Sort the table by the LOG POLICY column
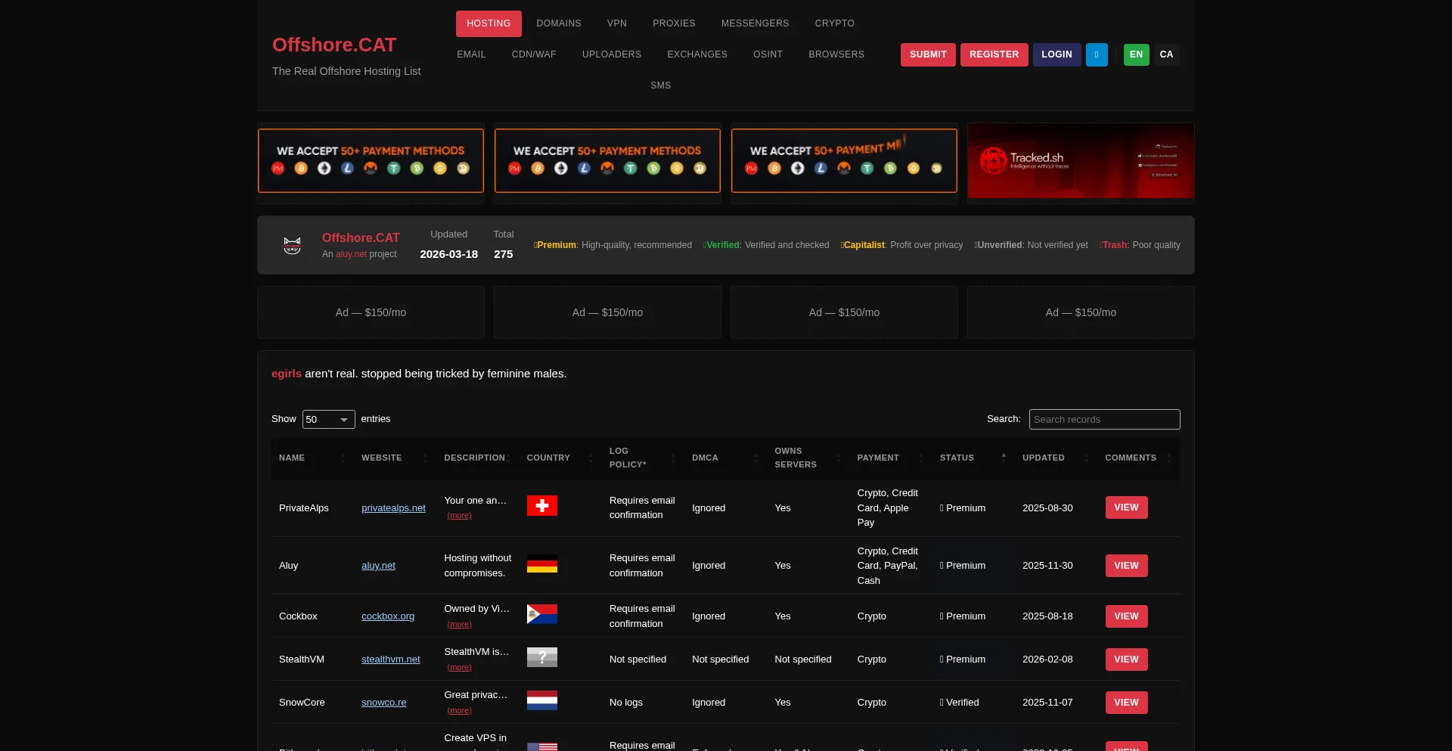Image resolution: width=1452 pixels, height=751 pixels. click(x=643, y=458)
